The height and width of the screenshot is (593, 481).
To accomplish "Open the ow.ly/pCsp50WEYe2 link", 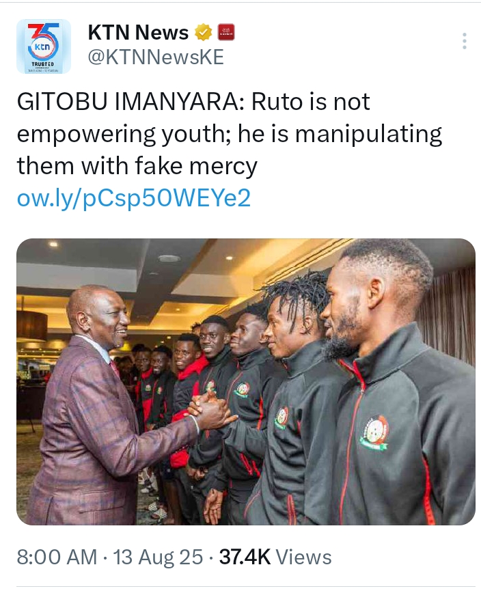I will [134, 198].
